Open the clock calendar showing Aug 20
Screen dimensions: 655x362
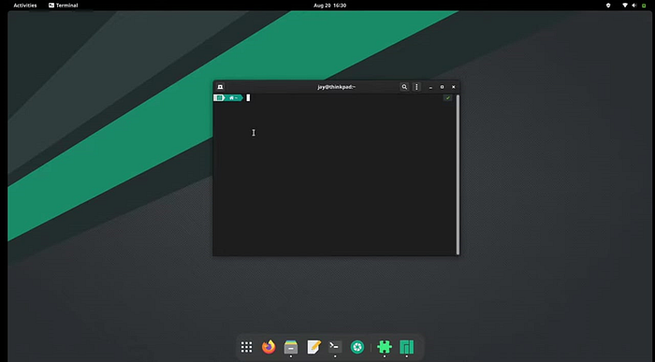pos(329,6)
